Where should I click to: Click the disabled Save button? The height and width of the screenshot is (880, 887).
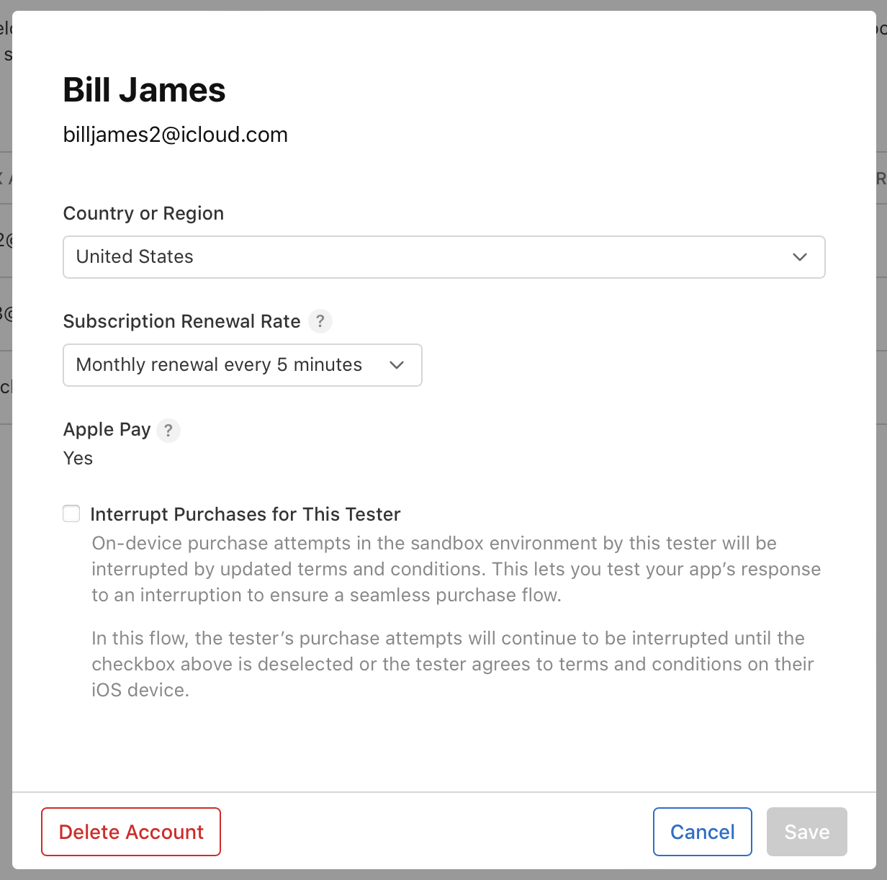[x=806, y=832]
